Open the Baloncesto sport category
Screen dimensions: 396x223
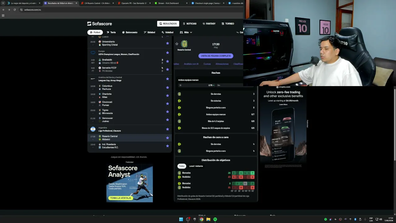point(130,32)
